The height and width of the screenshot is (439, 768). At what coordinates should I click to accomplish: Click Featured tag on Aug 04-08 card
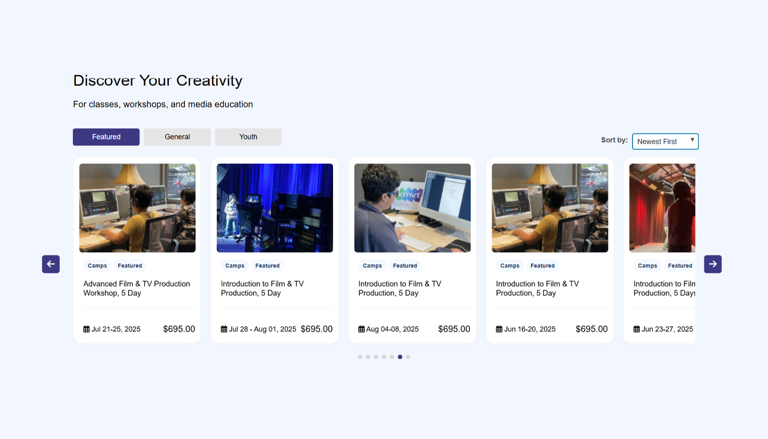(405, 266)
